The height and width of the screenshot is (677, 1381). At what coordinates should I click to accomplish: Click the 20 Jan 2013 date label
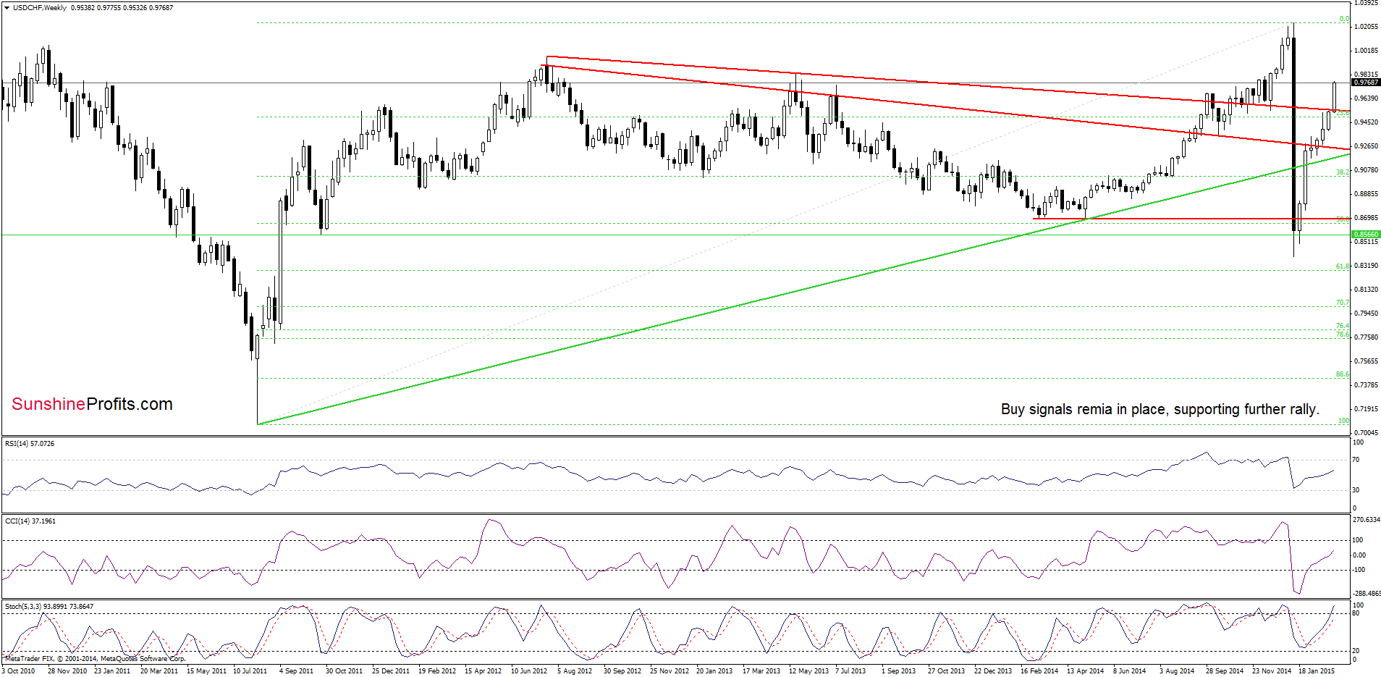pyautogui.click(x=714, y=671)
